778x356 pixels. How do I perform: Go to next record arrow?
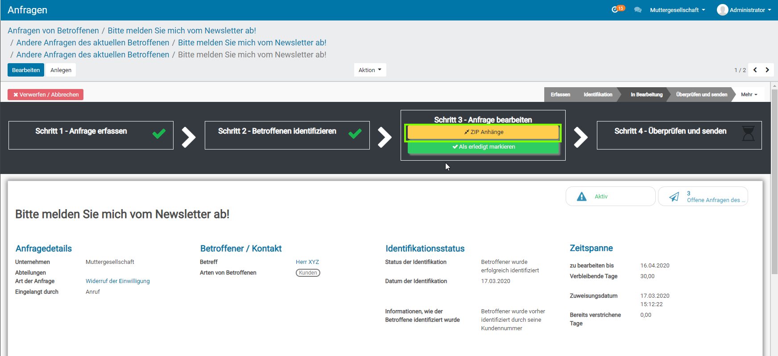[x=767, y=70]
